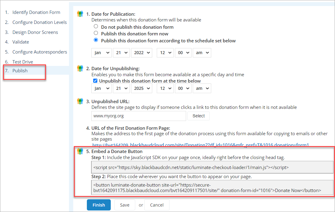Click the Finish button
This screenshot has width=335, height=212.
tap(99, 205)
